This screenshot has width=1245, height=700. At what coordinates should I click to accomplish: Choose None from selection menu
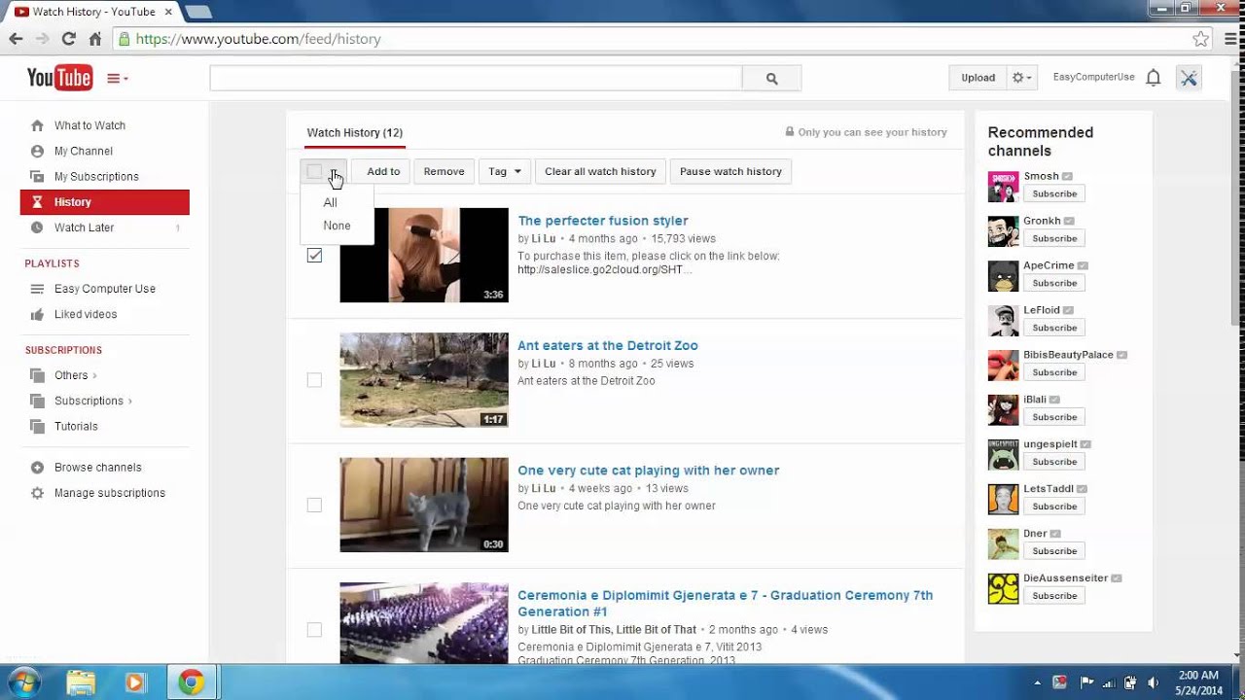click(337, 226)
